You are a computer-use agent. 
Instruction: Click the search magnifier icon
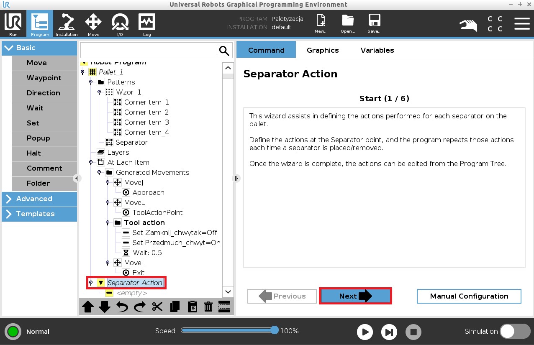tap(224, 51)
